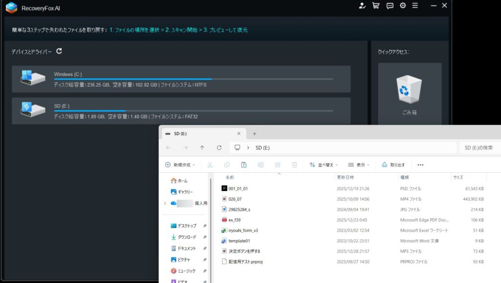Go up one folder level in Explorer

tap(202, 147)
